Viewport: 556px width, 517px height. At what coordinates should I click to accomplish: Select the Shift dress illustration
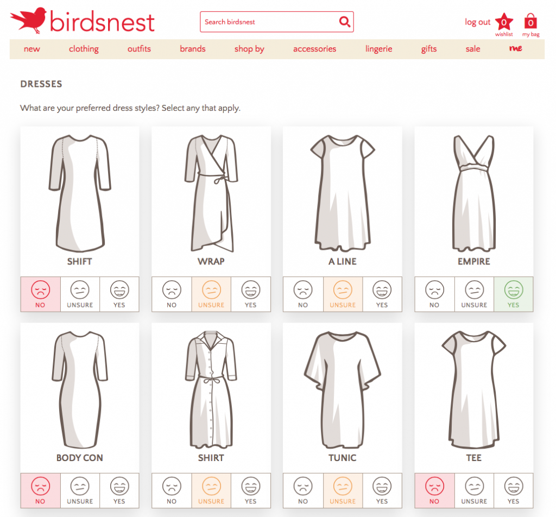pos(80,193)
